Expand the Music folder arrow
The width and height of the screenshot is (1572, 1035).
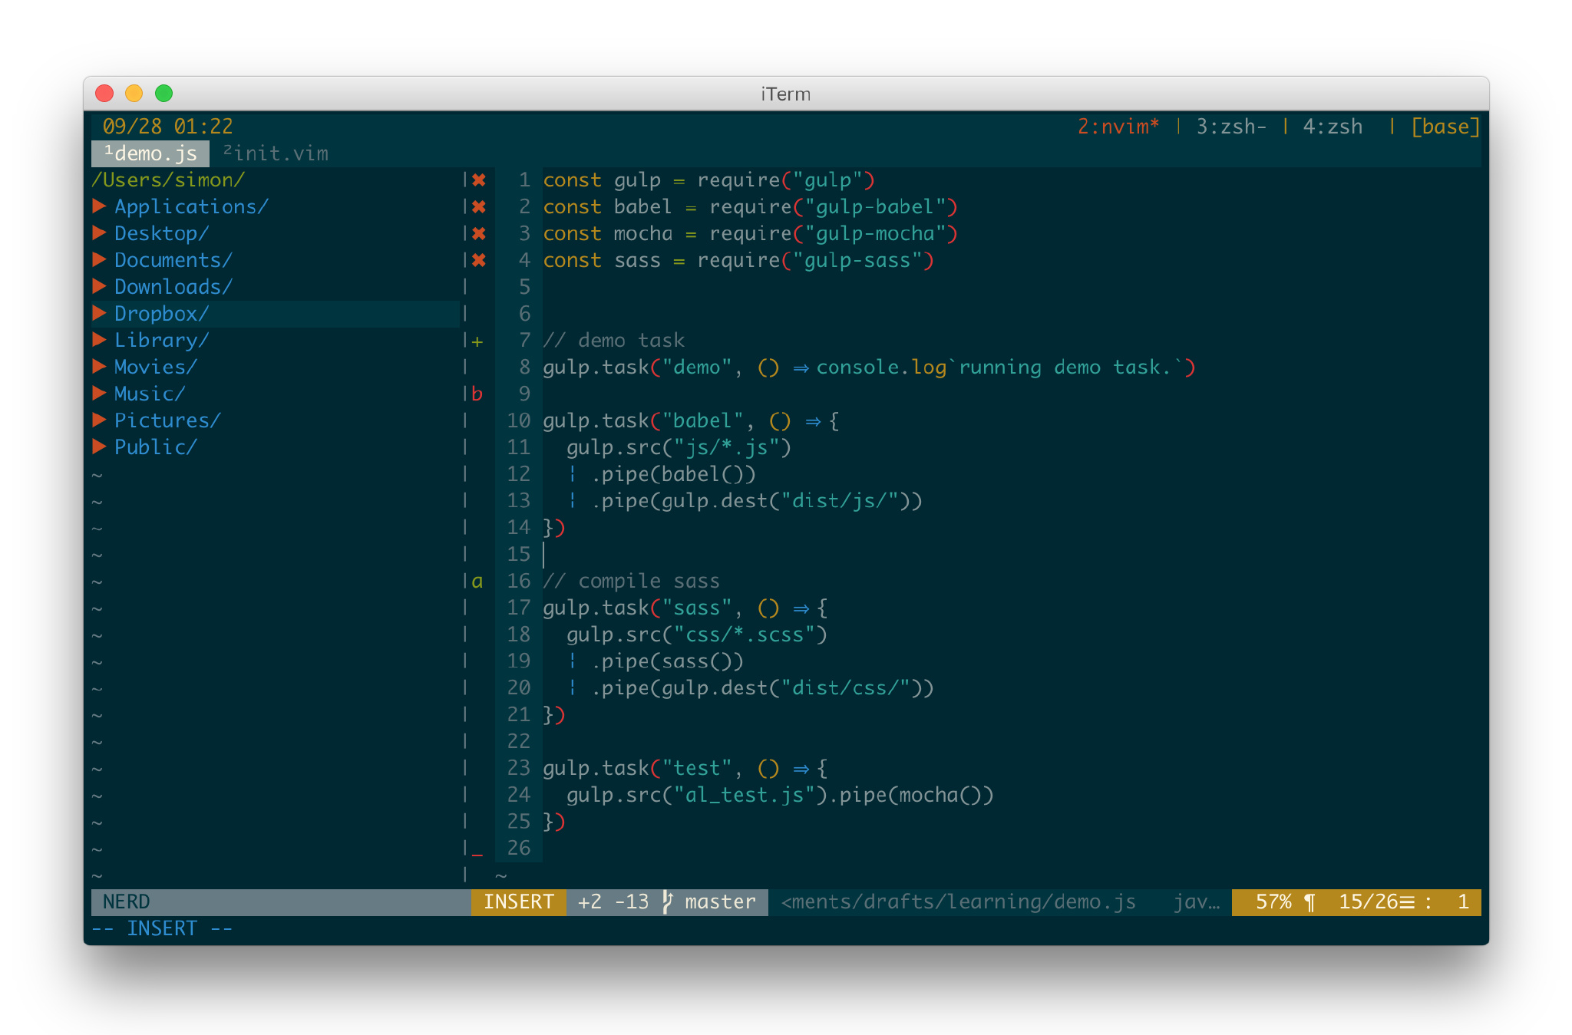[x=99, y=394]
